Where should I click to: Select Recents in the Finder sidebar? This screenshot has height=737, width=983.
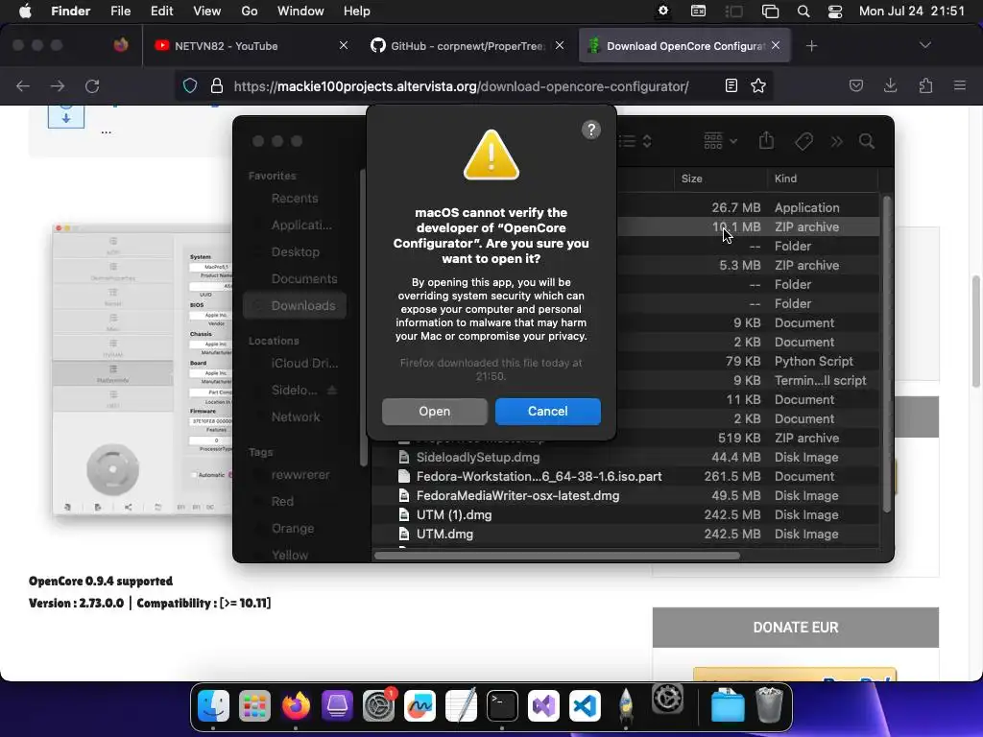(294, 198)
